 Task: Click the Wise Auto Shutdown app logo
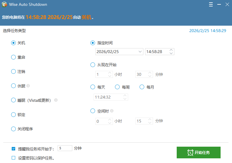pos(5,5)
